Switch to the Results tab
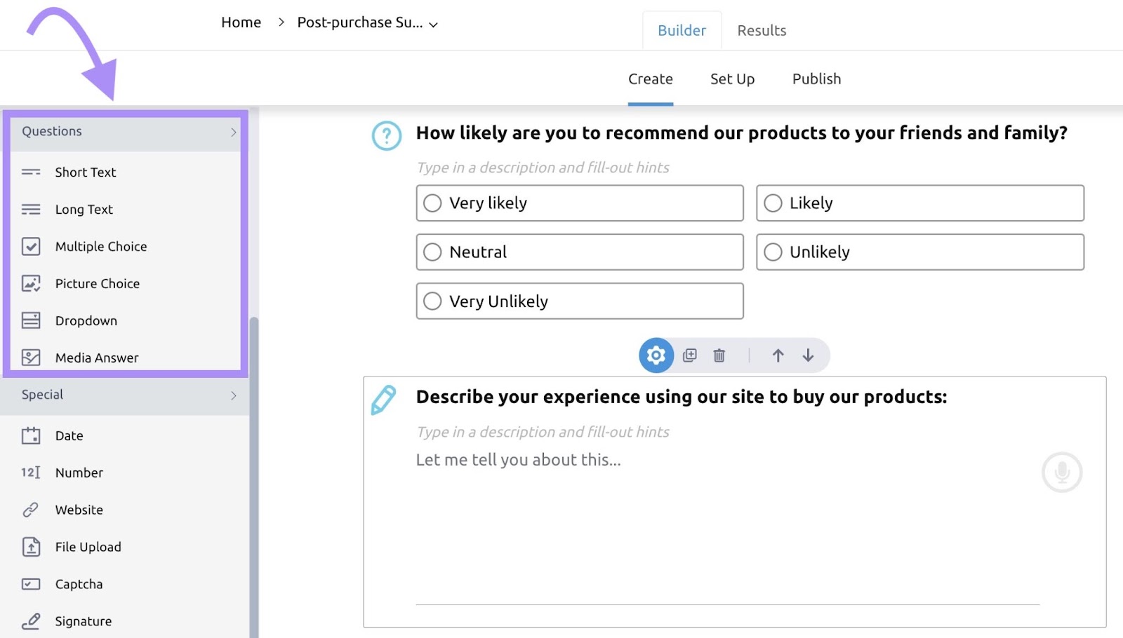Image resolution: width=1123 pixels, height=638 pixels. (762, 30)
